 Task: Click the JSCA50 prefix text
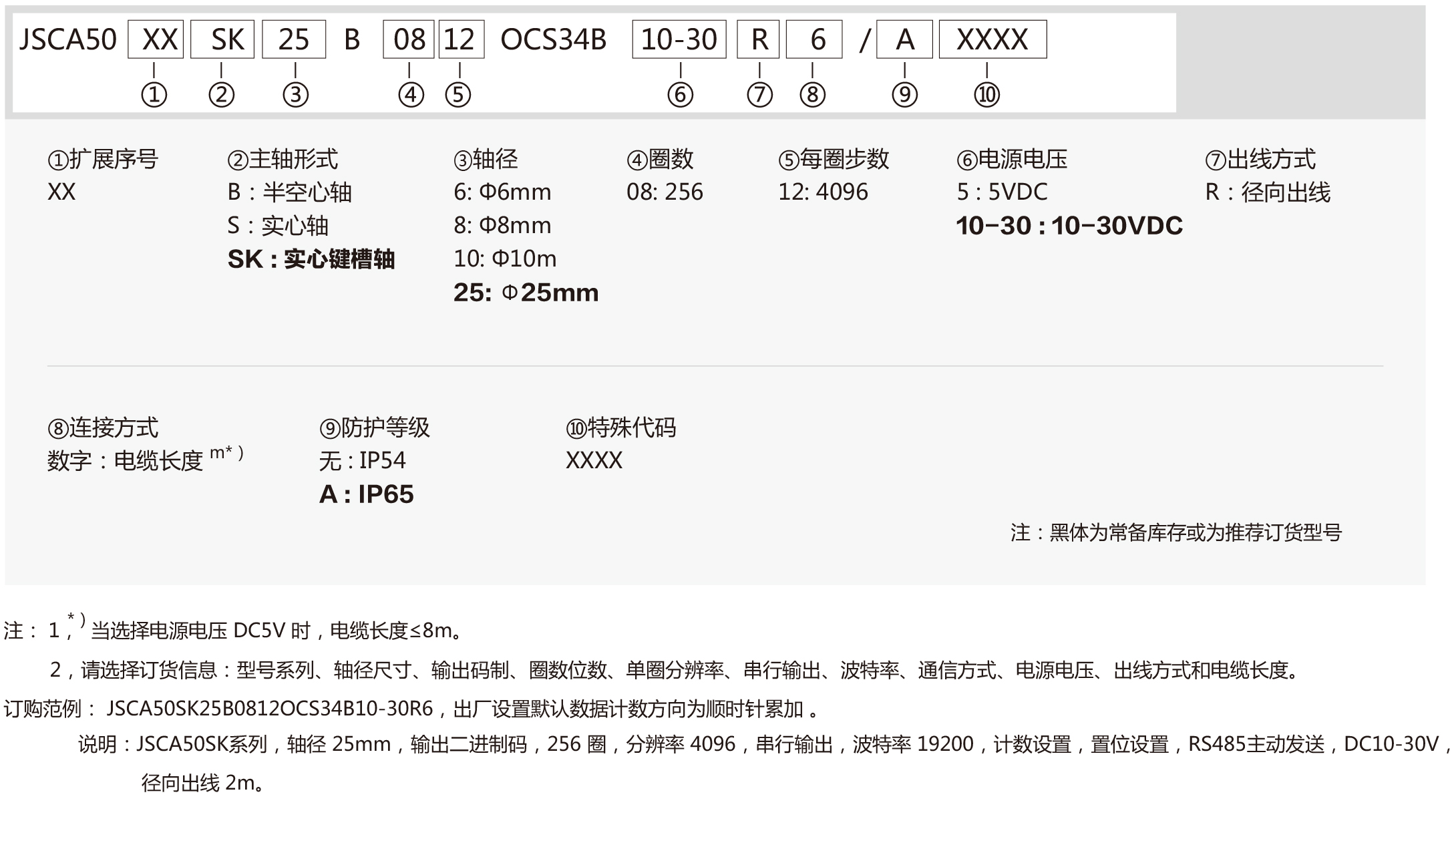(67, 39)
